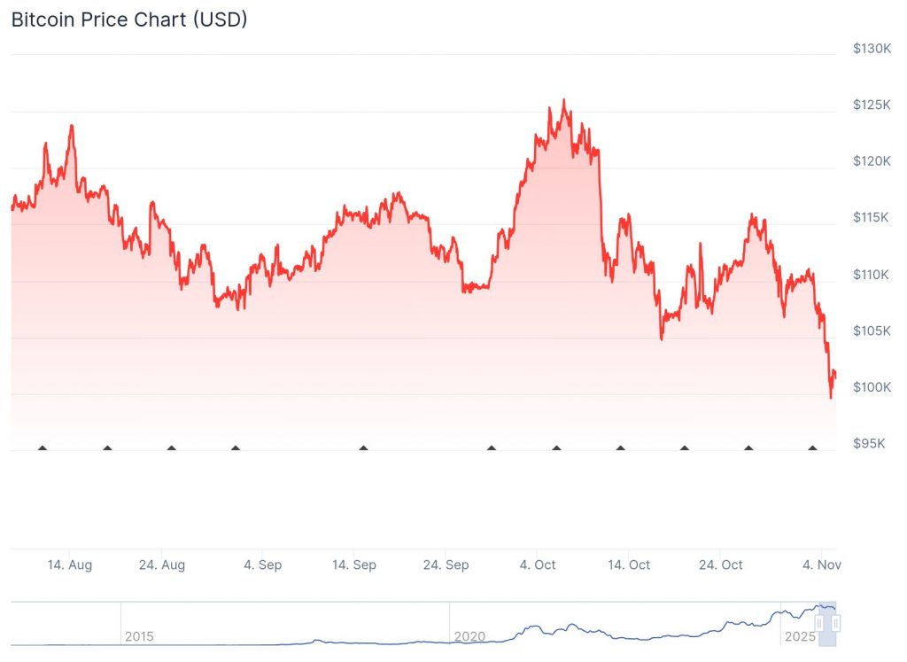Open the third diamond event marker
This screenshot has width=907, height=662.
[171, 448]
